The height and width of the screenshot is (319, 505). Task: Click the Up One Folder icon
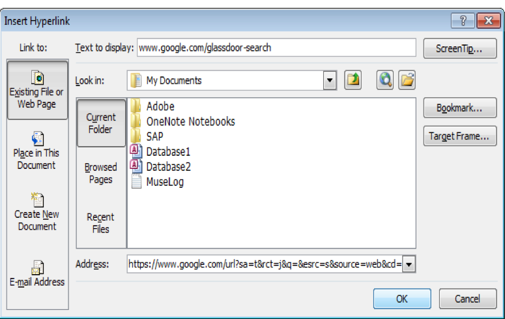[x=353, y=80]
